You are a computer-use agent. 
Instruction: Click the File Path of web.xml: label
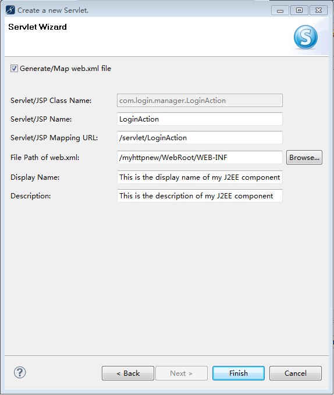(x=45, y=158)
